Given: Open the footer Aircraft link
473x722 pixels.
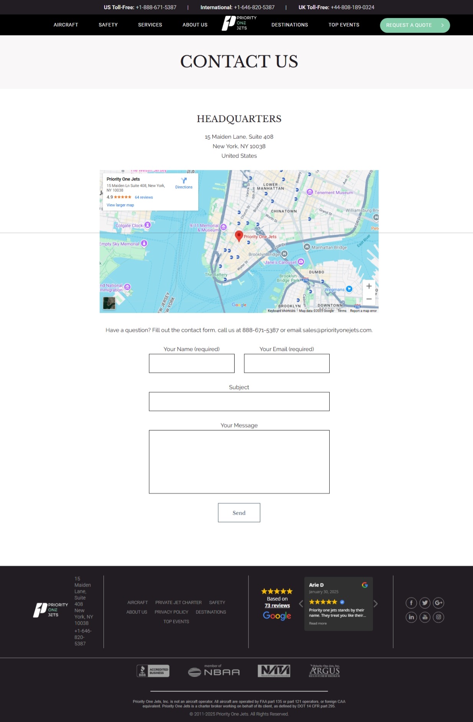Looking at the screenshot, I should point(138,603).
